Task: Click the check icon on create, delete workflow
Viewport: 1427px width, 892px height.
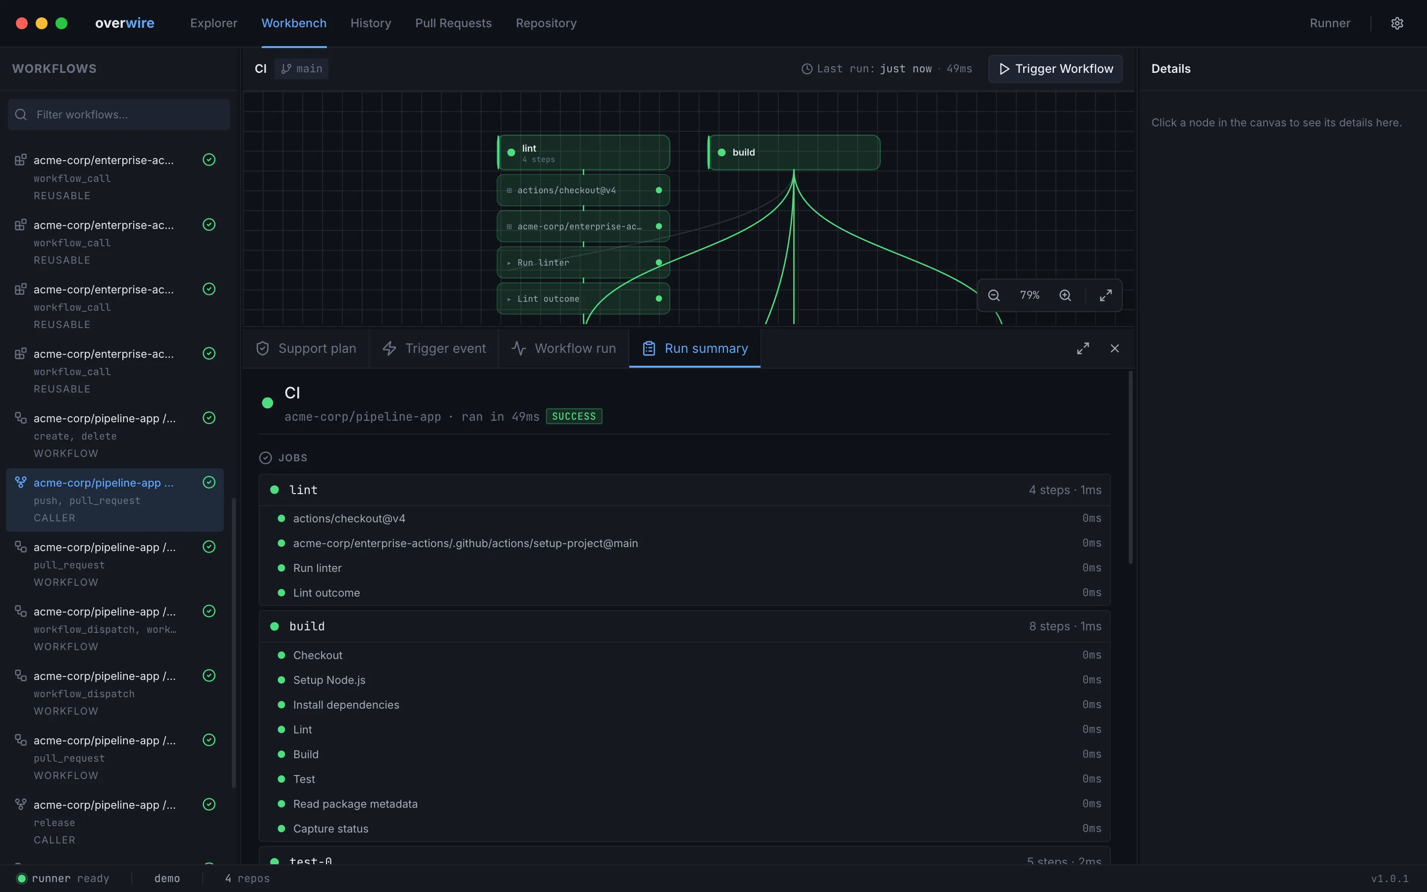Action: pyautogui.click(x=209, y=418)
